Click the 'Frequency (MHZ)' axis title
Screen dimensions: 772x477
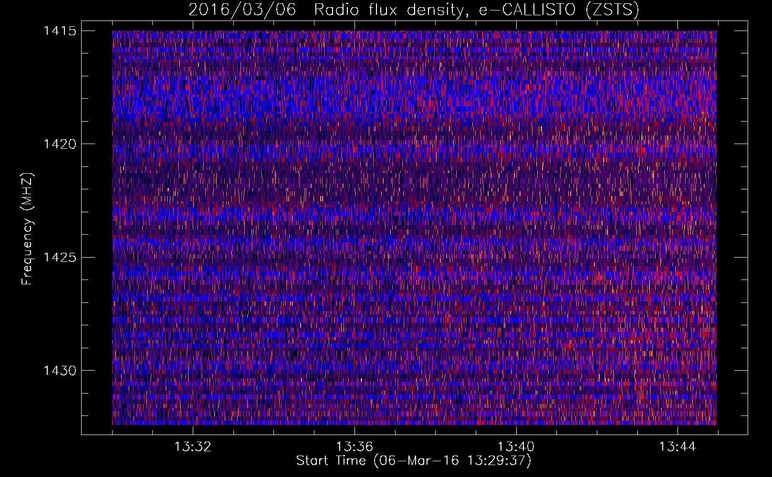28,229
